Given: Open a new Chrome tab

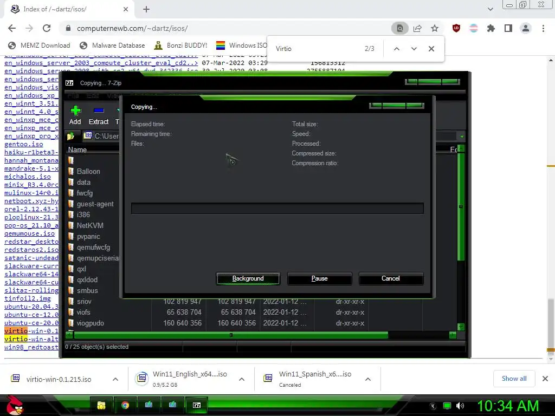Looking at the screenshot, I should tap(146, 9).
